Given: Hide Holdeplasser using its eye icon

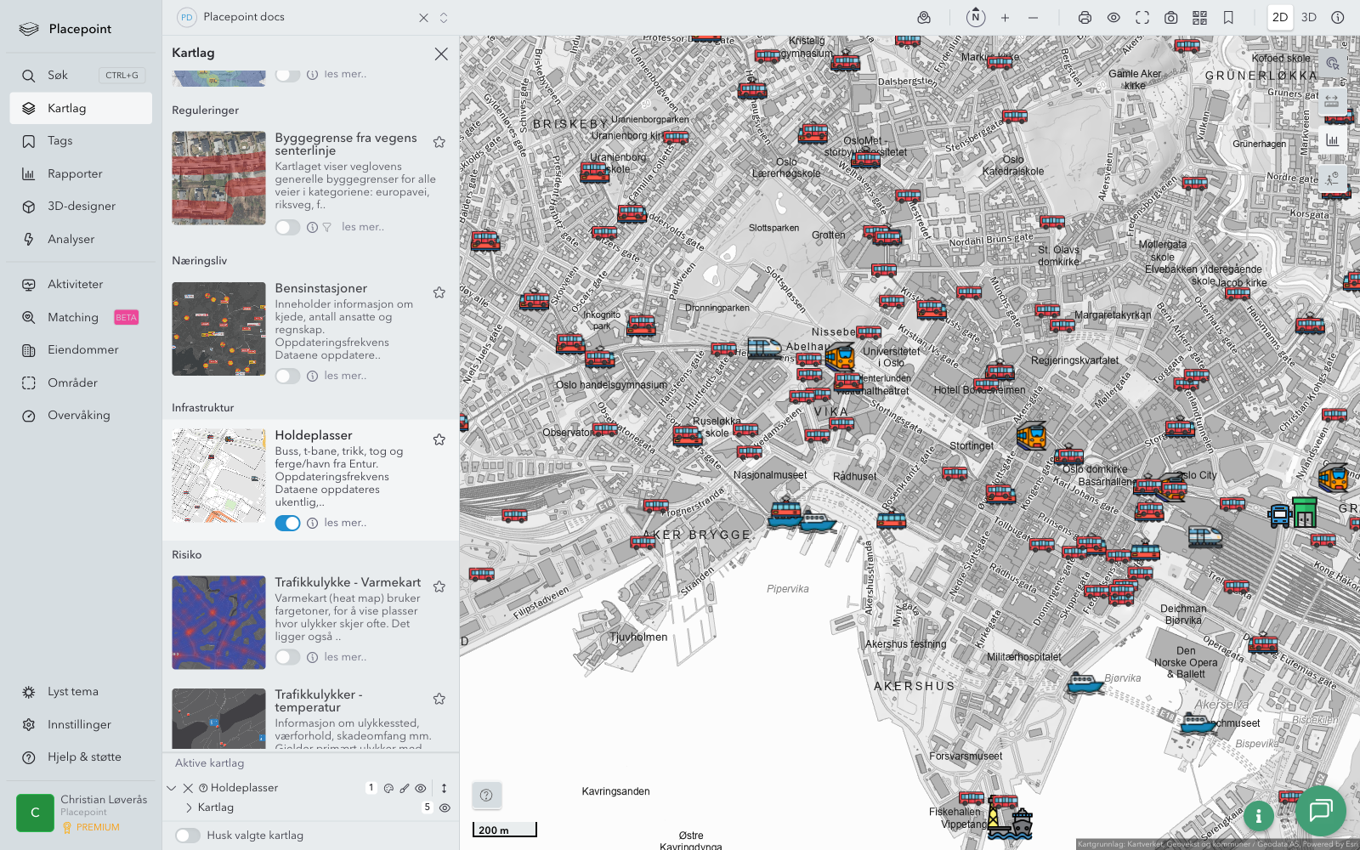Looking at the screenshot, I should 421,788.
